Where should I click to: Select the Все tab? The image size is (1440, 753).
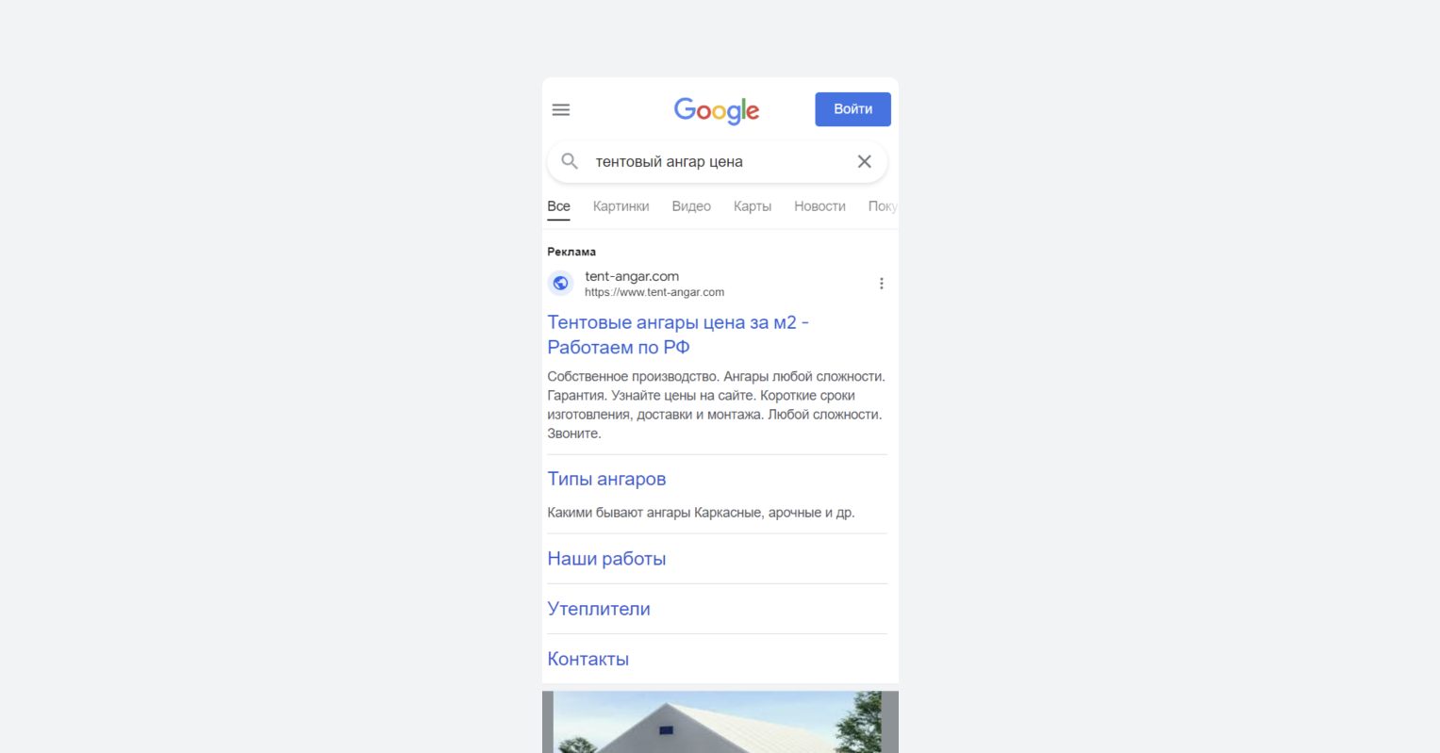click(x=558, y=206)
